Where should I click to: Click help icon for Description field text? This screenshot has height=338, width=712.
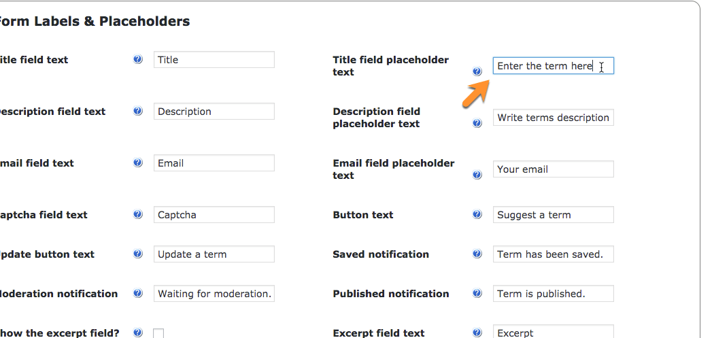(138, 112)
